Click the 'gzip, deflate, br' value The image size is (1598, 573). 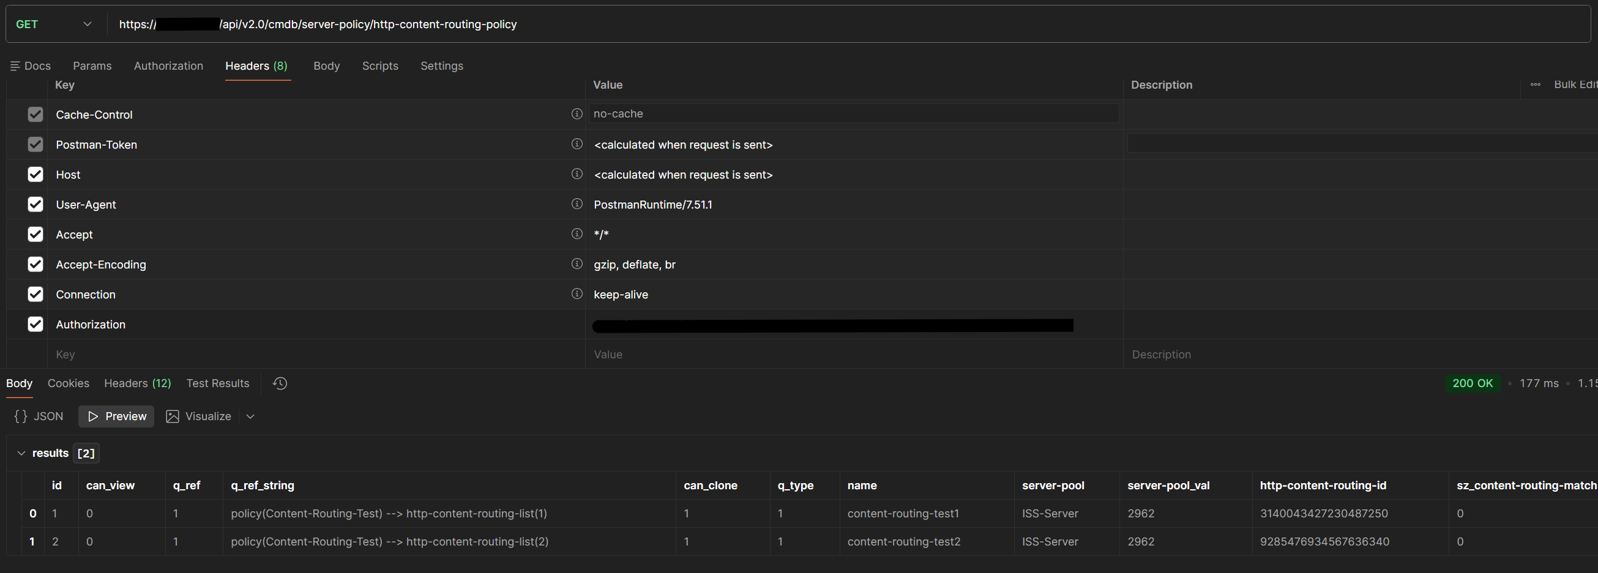pyautogui.click(x=635, y=265)
